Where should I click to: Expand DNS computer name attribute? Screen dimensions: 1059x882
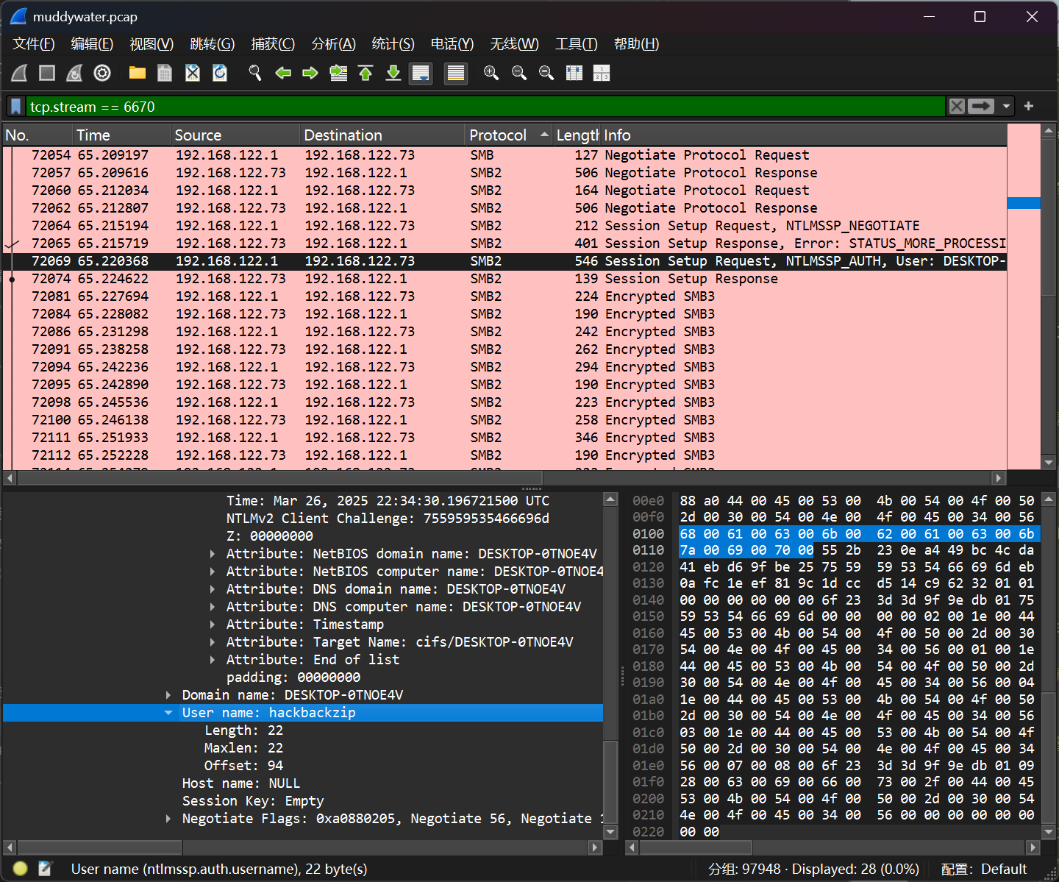coord(213,607)
